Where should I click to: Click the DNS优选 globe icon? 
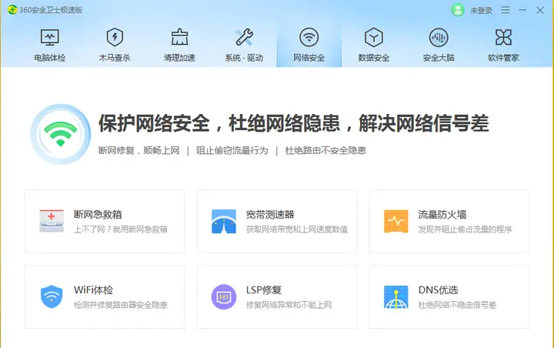pos(396,296)
